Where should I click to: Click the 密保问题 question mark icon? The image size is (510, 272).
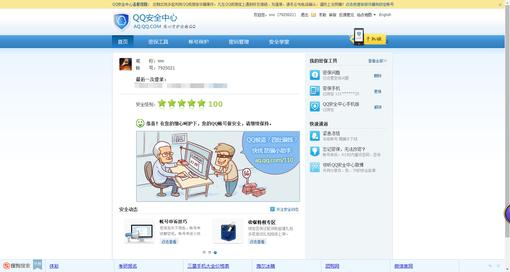[315, 75]
